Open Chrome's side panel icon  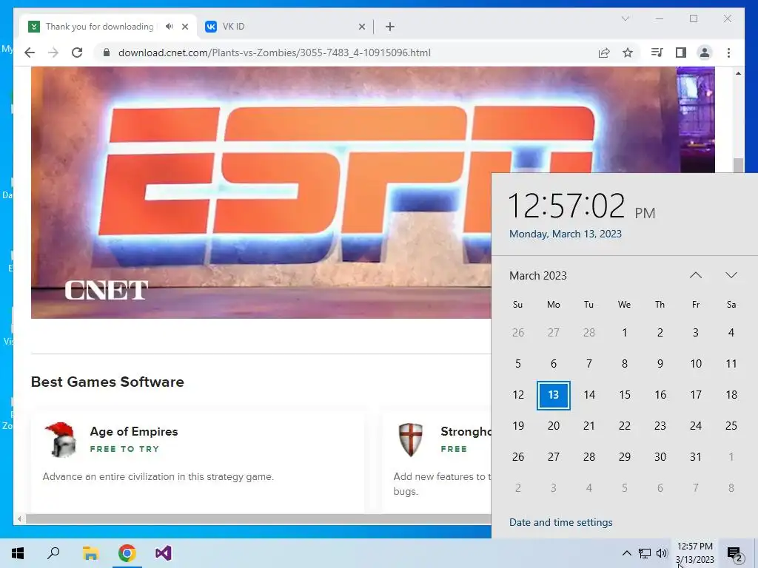(x=681, y=53)
